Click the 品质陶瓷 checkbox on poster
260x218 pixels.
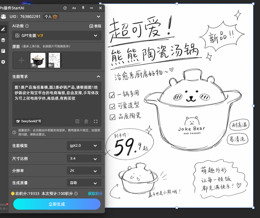pos(113,117)
